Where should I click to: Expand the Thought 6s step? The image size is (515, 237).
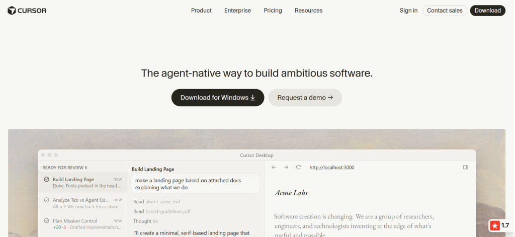tap(145, 221)
